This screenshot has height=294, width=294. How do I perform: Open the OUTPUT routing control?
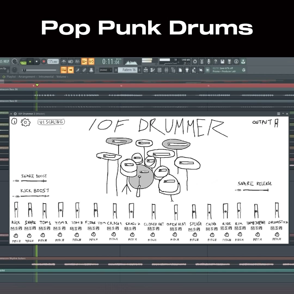click(x=276, y=123)
